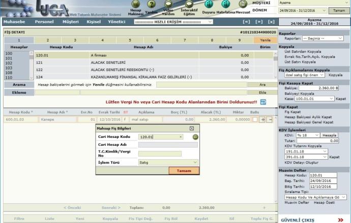Click the [»] navigation button
Viewport: 351px width, 223px height.
[x=259, y=22]
